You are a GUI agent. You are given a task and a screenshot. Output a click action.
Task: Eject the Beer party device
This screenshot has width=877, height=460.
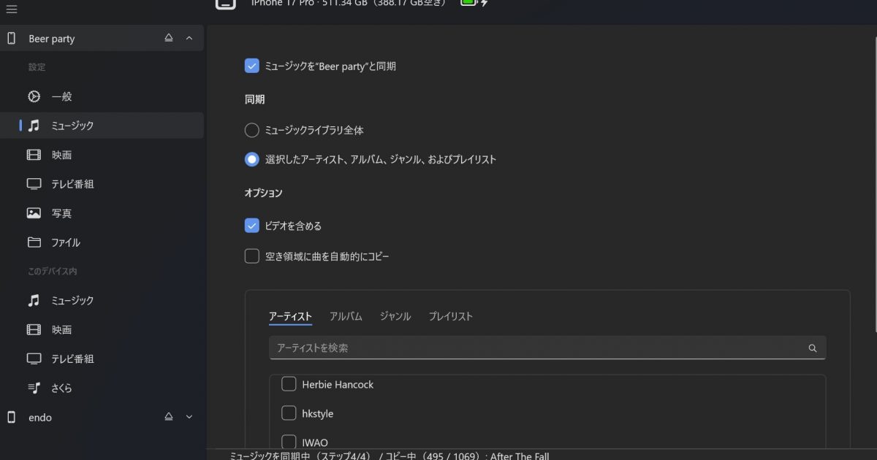169,38
